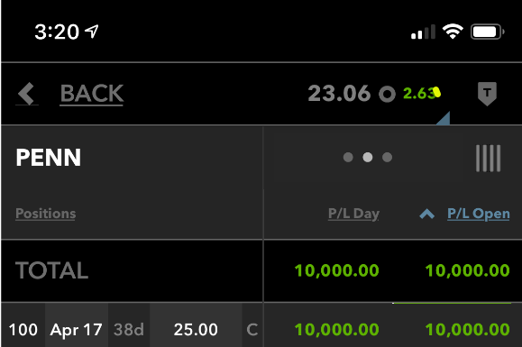522x347 pixels.
Task: Expand the PENN symbol header
Action: click(x=49, y=158)
